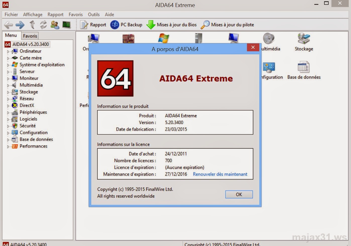This screenshot has width=351, height=246.
Task: Select Configuration in the tree
Action: 34,132
